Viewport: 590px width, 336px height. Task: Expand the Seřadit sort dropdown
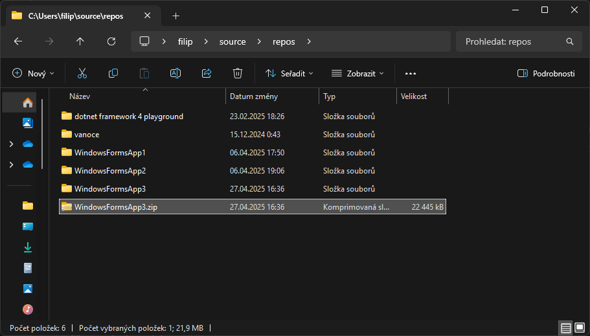click(x=289, y=73)
